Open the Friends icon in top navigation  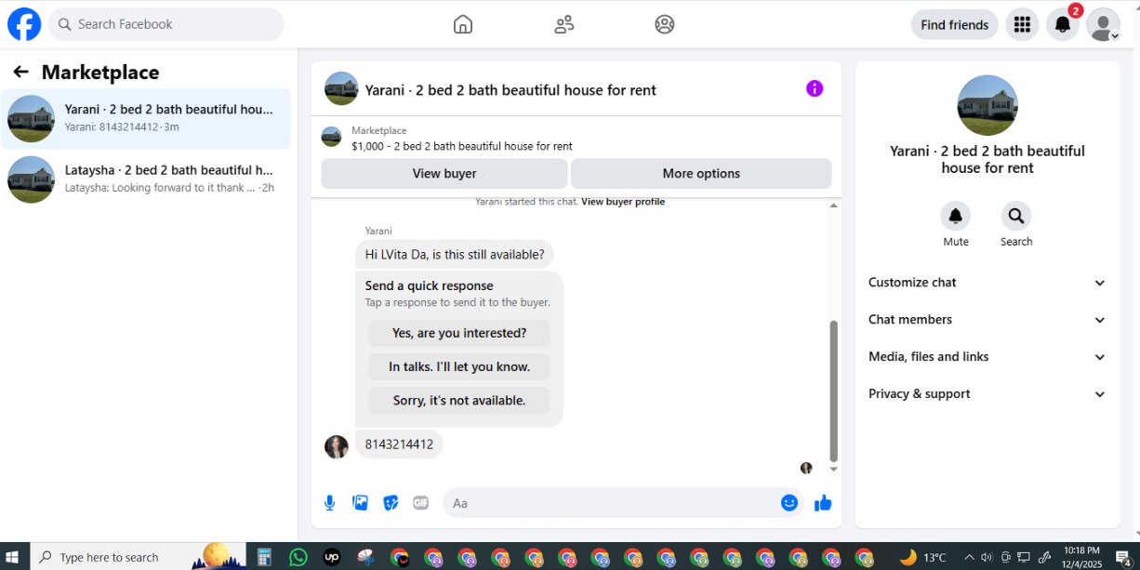pyautogui.click(x=563, y=24)
